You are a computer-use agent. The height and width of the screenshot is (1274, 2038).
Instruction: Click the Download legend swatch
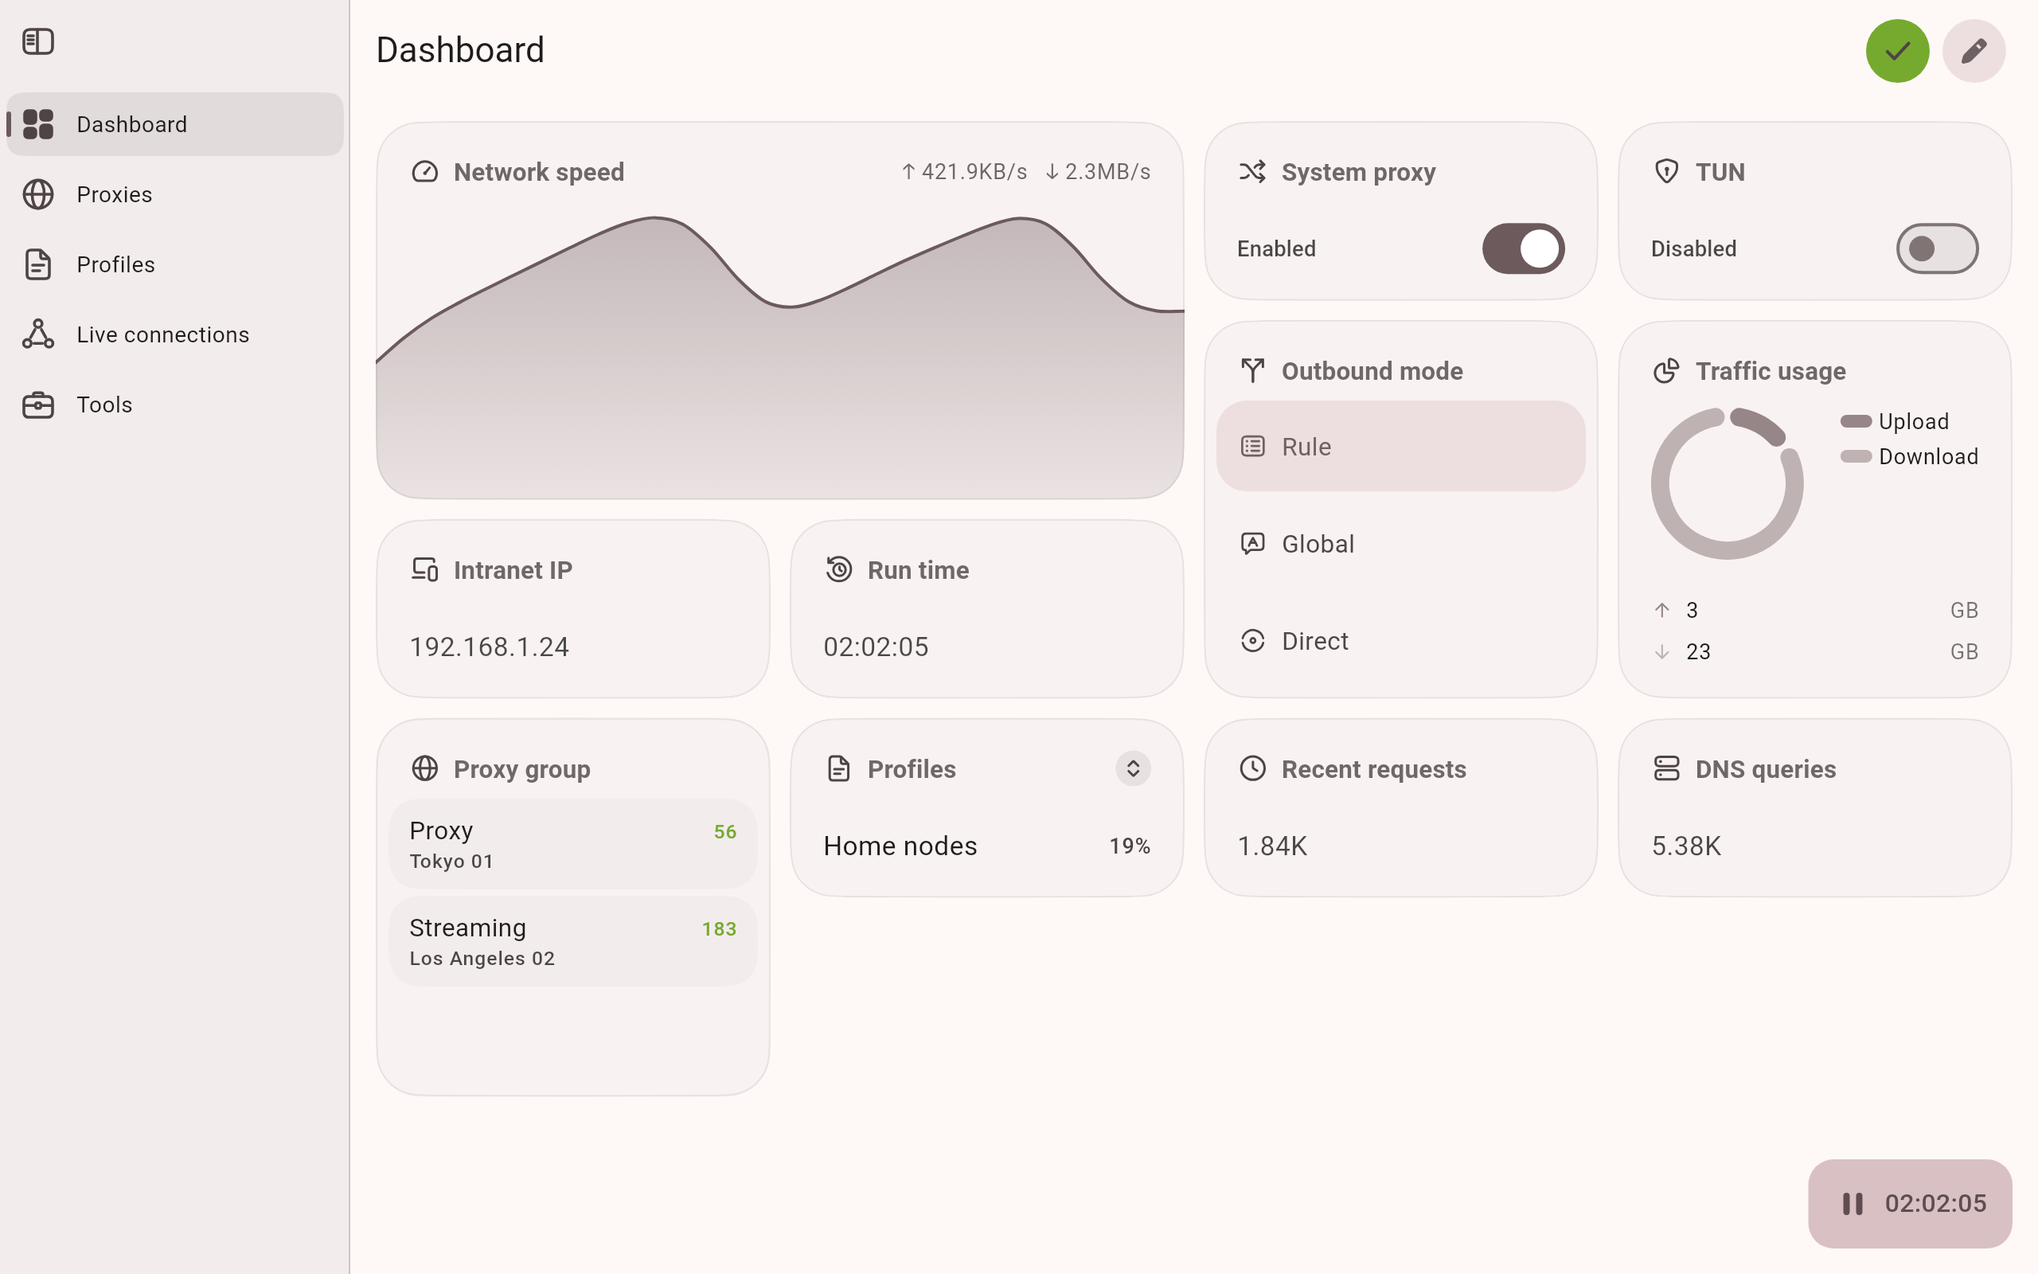(1855, 457)
